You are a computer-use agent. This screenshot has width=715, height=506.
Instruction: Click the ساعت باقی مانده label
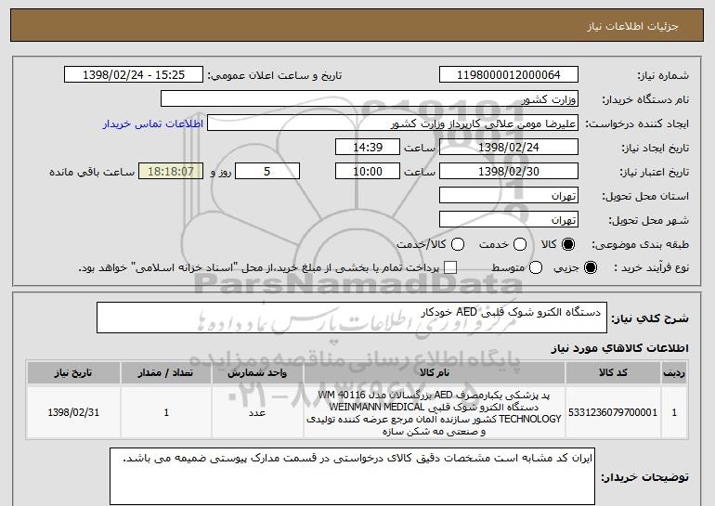pyautogui.click(x=92, y=172)
